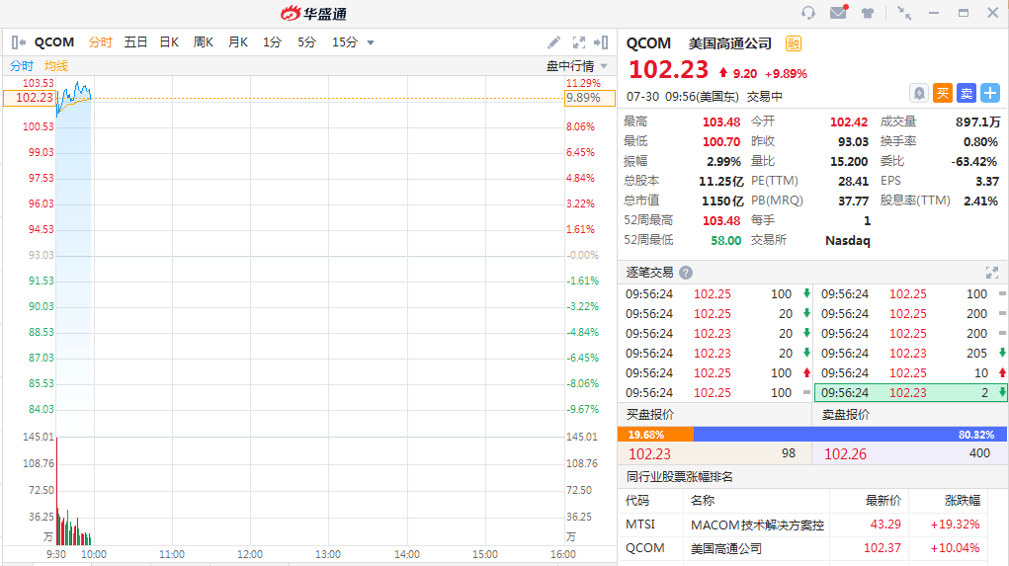Click the pencil drawing tool icon
This screenshot has width=1009, height=566.
coord(554,42)
